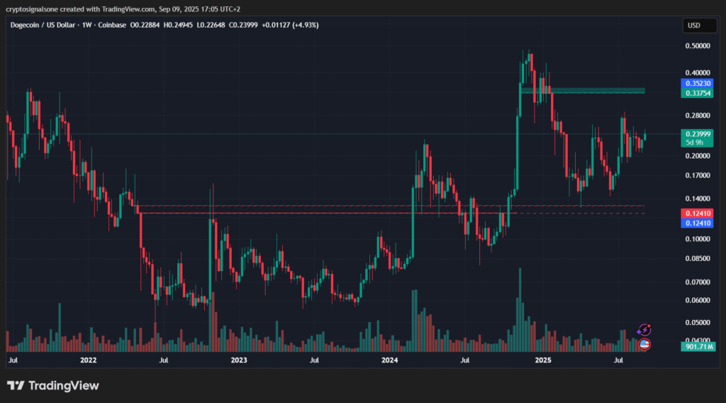Image resolution: width=726 pixels, height=403 pixels.
Task: Click the 2023 label on the time axis
Action: tap(239, 360)
